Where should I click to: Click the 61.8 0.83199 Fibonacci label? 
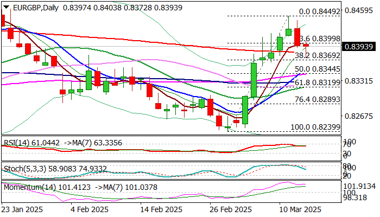click(318, 83)
